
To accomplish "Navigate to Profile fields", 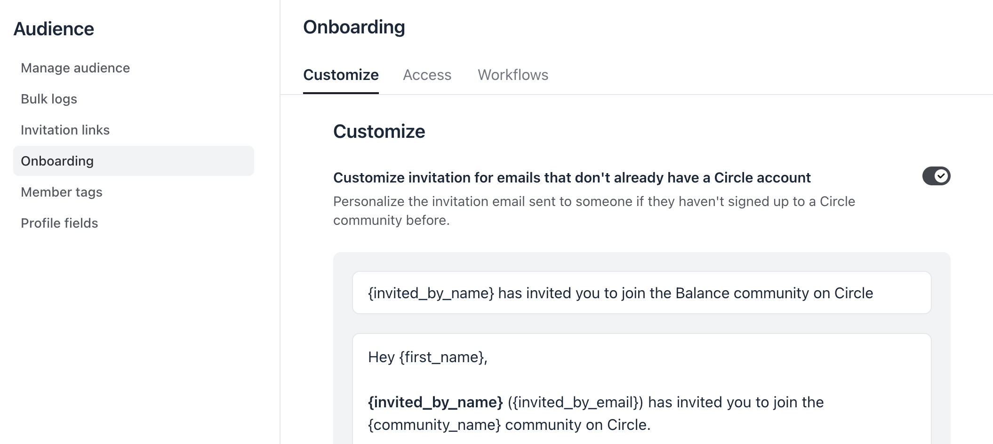I will pos(59,223).
